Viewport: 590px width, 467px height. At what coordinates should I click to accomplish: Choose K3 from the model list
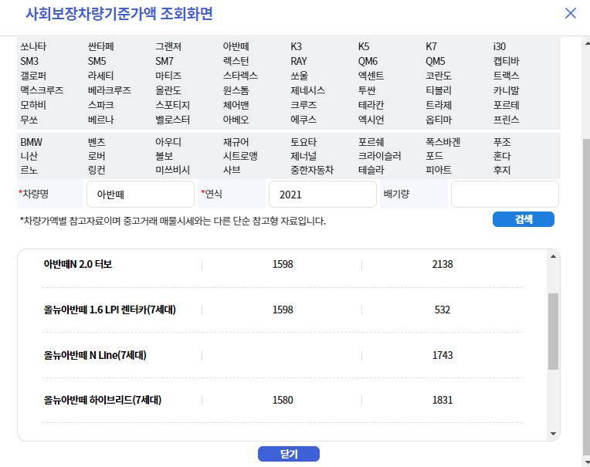pos(296,46)
